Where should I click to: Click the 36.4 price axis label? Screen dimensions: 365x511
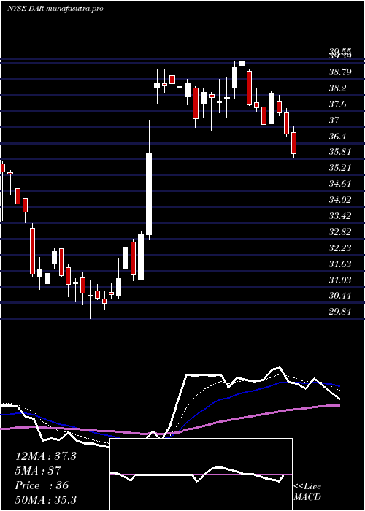[x=337, y=136]
